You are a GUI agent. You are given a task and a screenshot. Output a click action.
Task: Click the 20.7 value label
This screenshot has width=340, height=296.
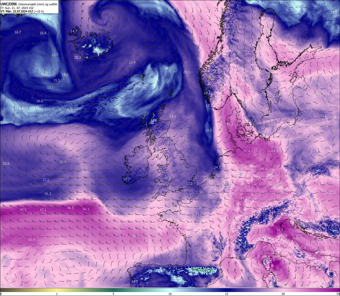261,95
